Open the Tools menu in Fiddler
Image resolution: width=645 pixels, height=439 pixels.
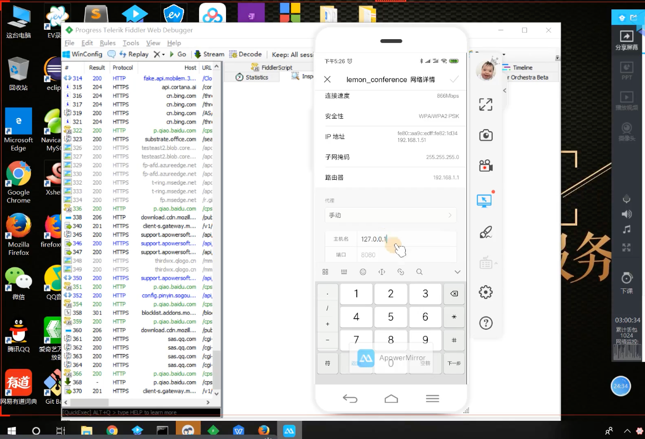(x=130, y=42)
